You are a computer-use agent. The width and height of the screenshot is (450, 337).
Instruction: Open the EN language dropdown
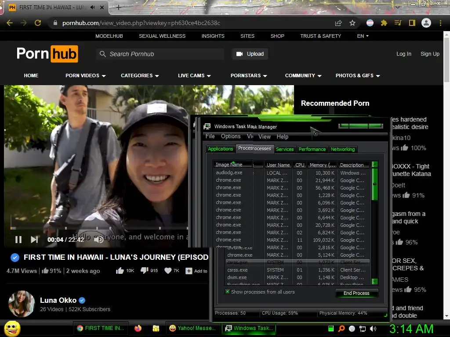(363, 36)
